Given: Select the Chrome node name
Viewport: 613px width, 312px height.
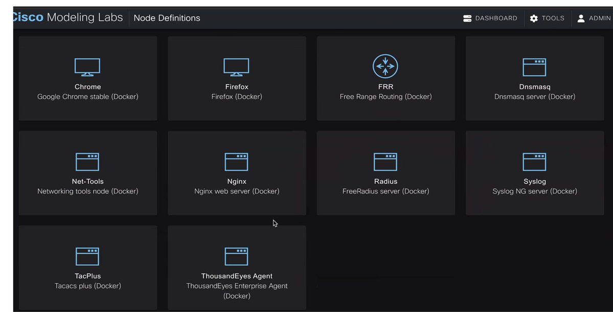Looking at the screenshot, I should pos(87,87).
